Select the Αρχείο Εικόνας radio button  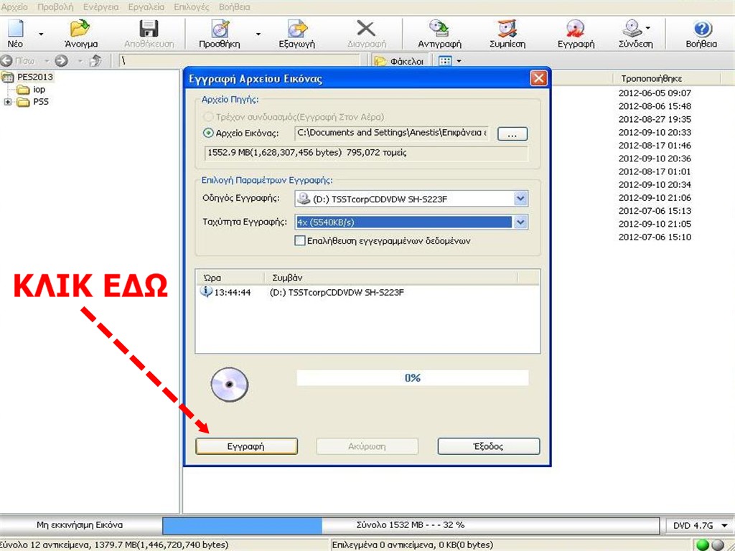[209, 133]
